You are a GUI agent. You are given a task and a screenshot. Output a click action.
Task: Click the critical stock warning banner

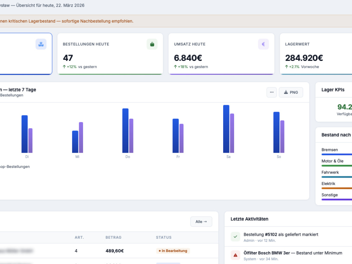[x=176, y=21]
